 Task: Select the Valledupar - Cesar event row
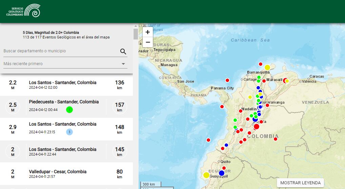pos(66,174)
